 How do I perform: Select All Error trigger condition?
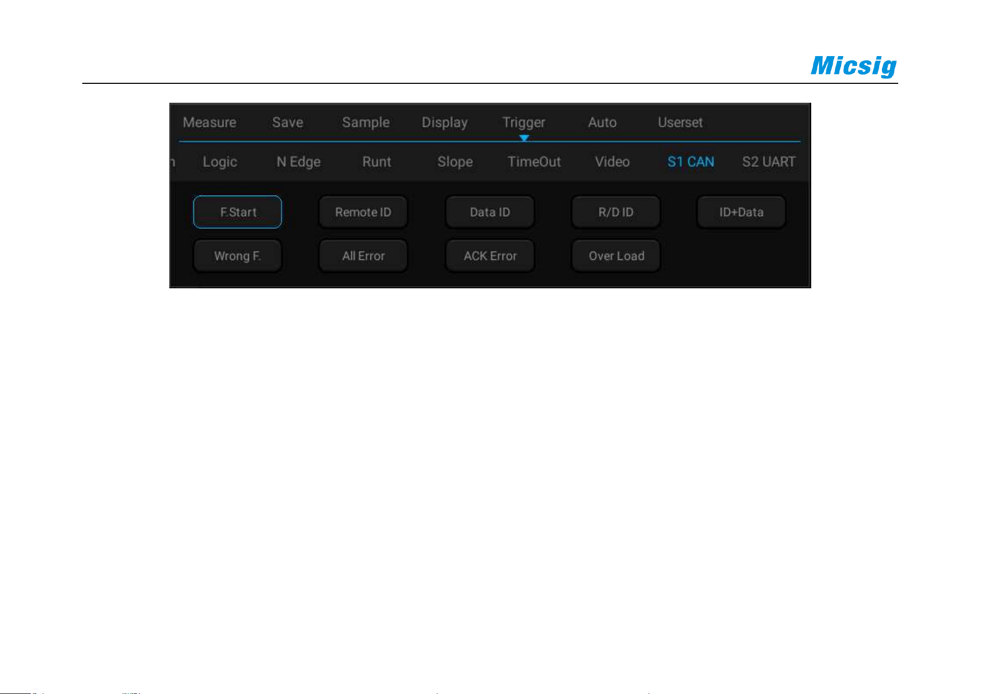[363, 256]
